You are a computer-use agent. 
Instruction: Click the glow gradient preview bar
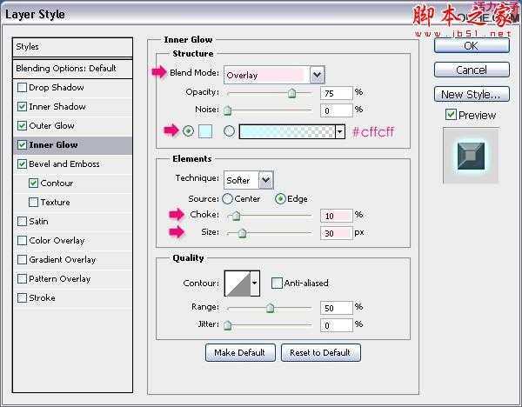coord(287,132)
